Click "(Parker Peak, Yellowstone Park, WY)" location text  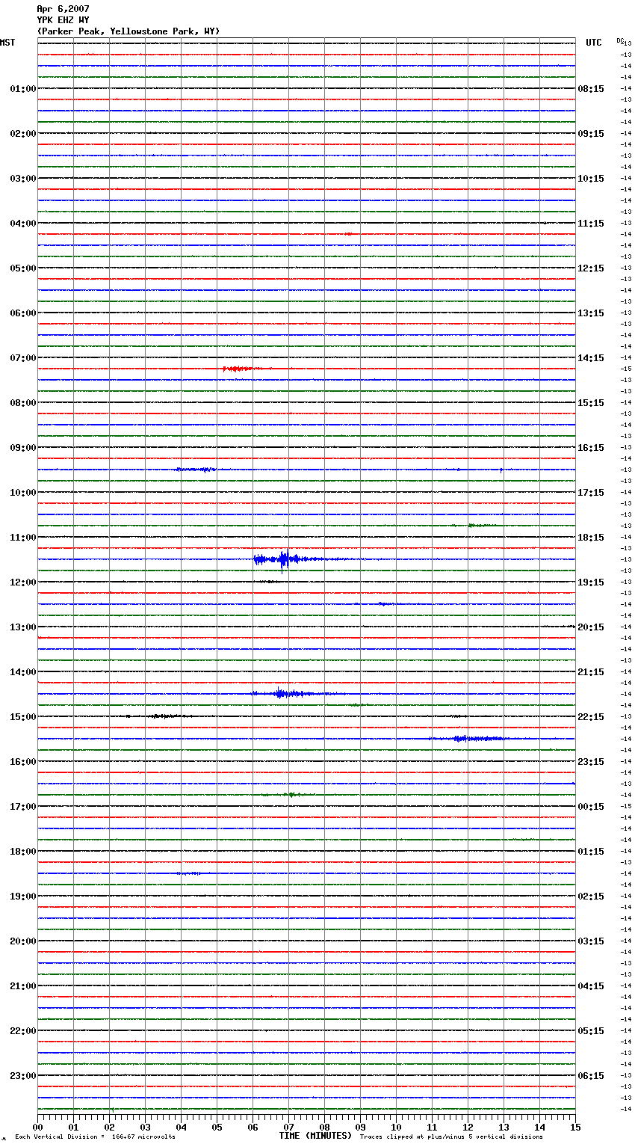[128, 31]
